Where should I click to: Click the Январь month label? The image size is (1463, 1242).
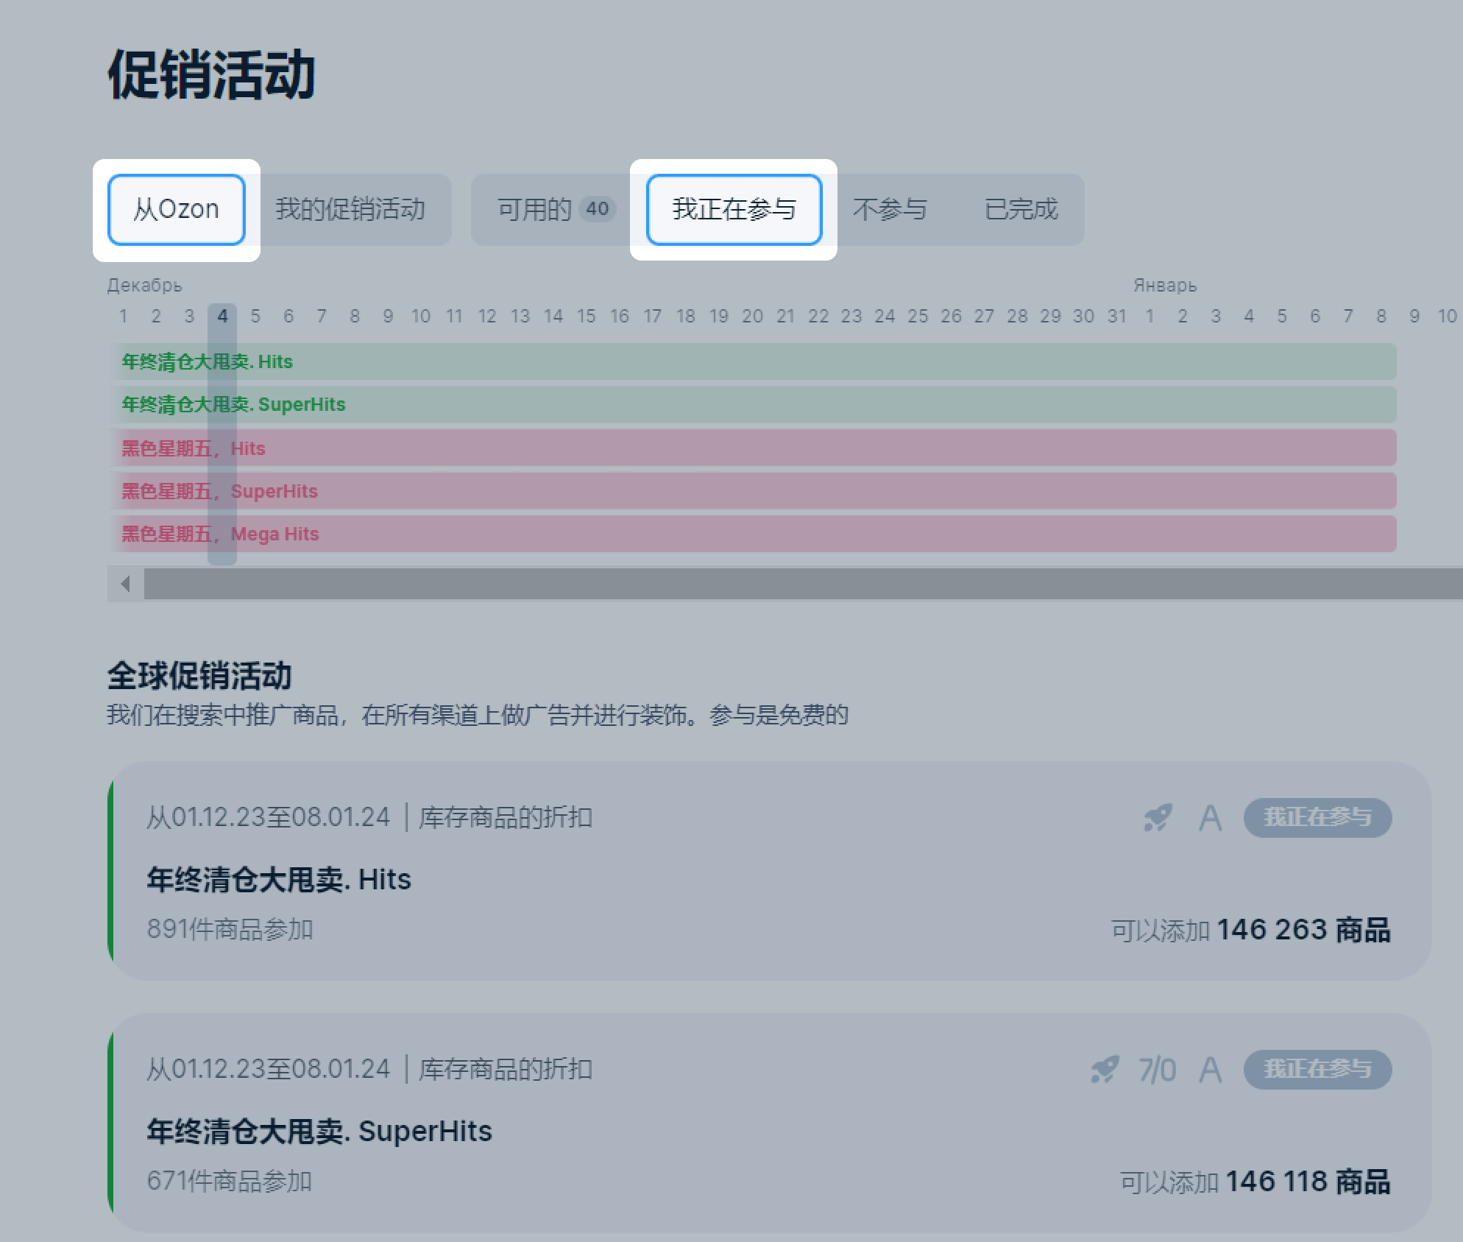(x=1165, y=285)
